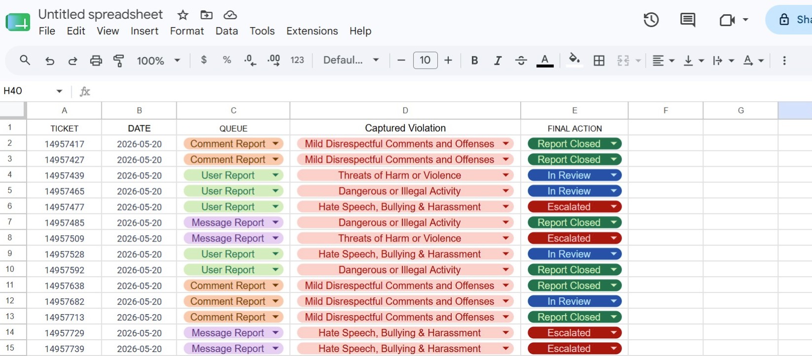
Task: Redo the last undone action
Action: pyautogui.click(x=73, y=61)
